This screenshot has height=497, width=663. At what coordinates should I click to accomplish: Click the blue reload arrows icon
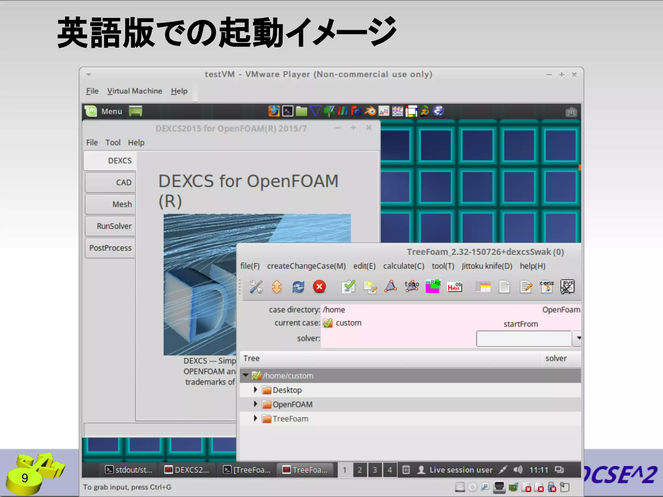298,287
